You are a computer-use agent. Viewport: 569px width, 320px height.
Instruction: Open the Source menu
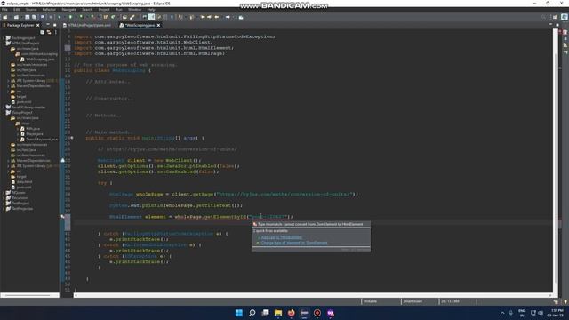(31, 10)
